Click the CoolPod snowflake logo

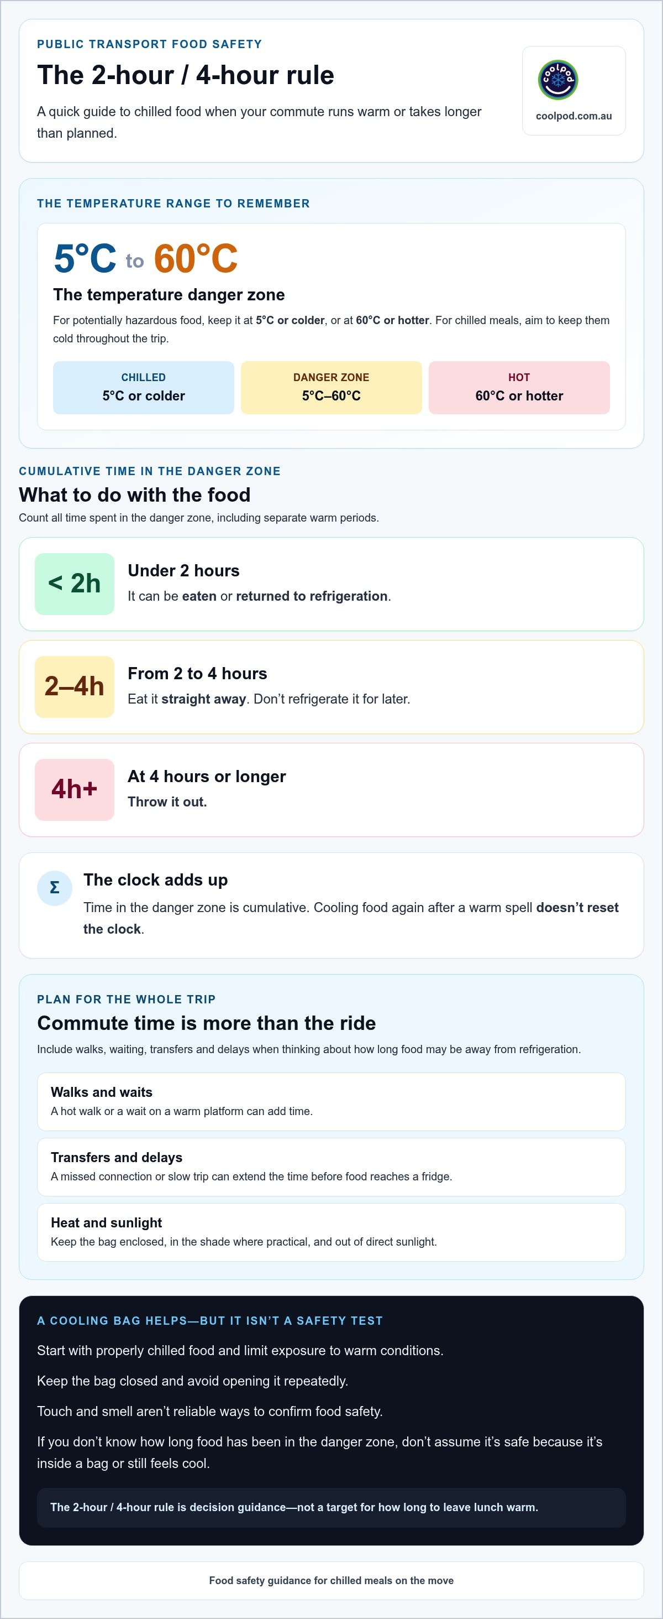click(558, 80)
